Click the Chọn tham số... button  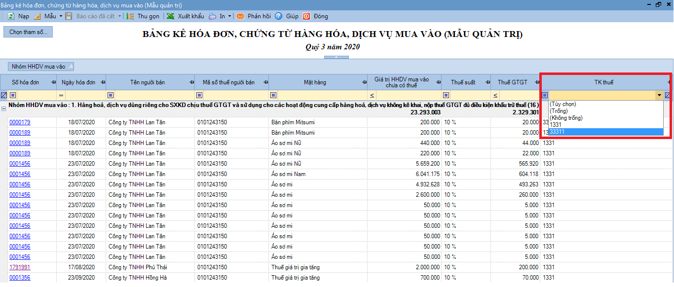tap(28, 32)
